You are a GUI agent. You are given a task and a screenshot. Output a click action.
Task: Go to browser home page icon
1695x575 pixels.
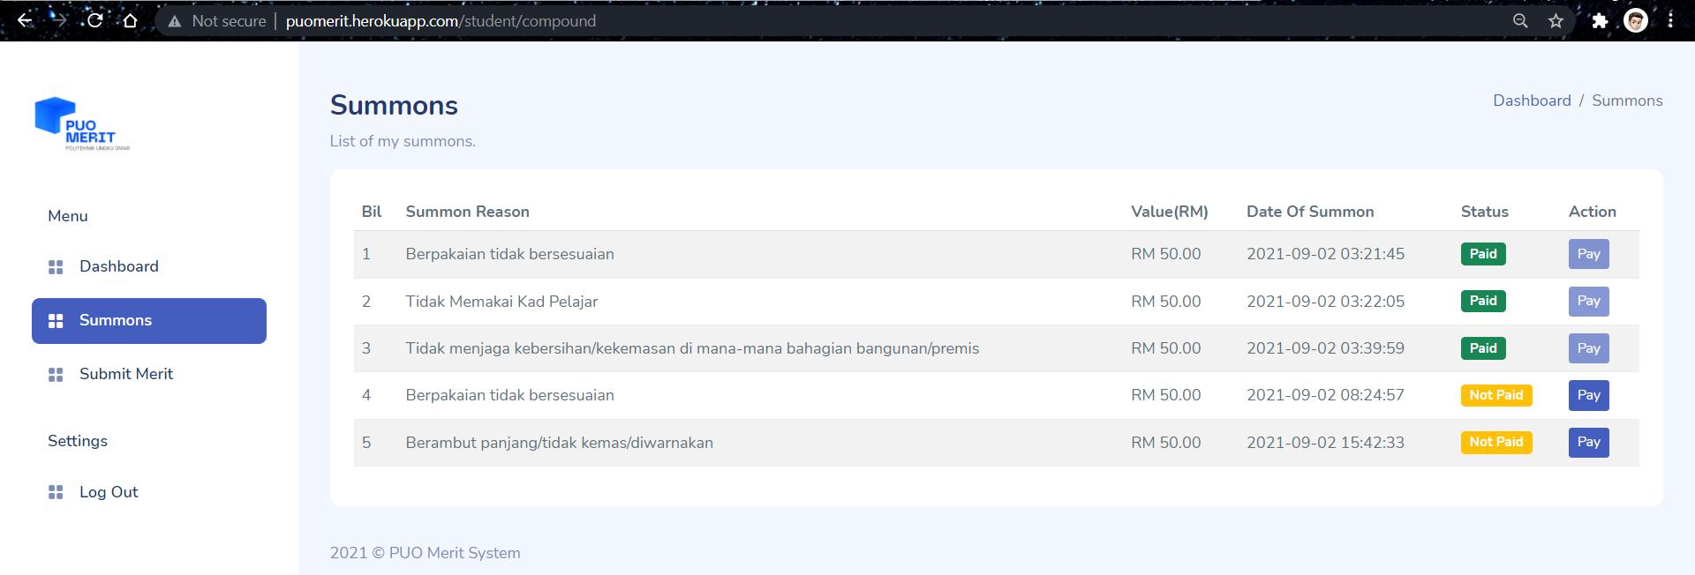(x=130, y=20)
